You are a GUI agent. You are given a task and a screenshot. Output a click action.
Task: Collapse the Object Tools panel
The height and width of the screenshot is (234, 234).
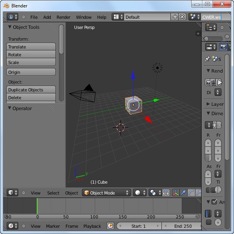point(10,27)
